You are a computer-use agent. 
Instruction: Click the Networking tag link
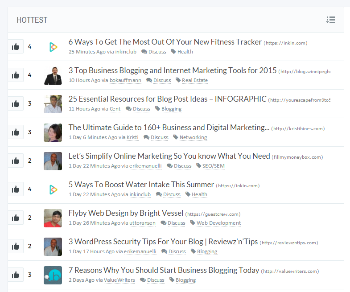point(194,137)
